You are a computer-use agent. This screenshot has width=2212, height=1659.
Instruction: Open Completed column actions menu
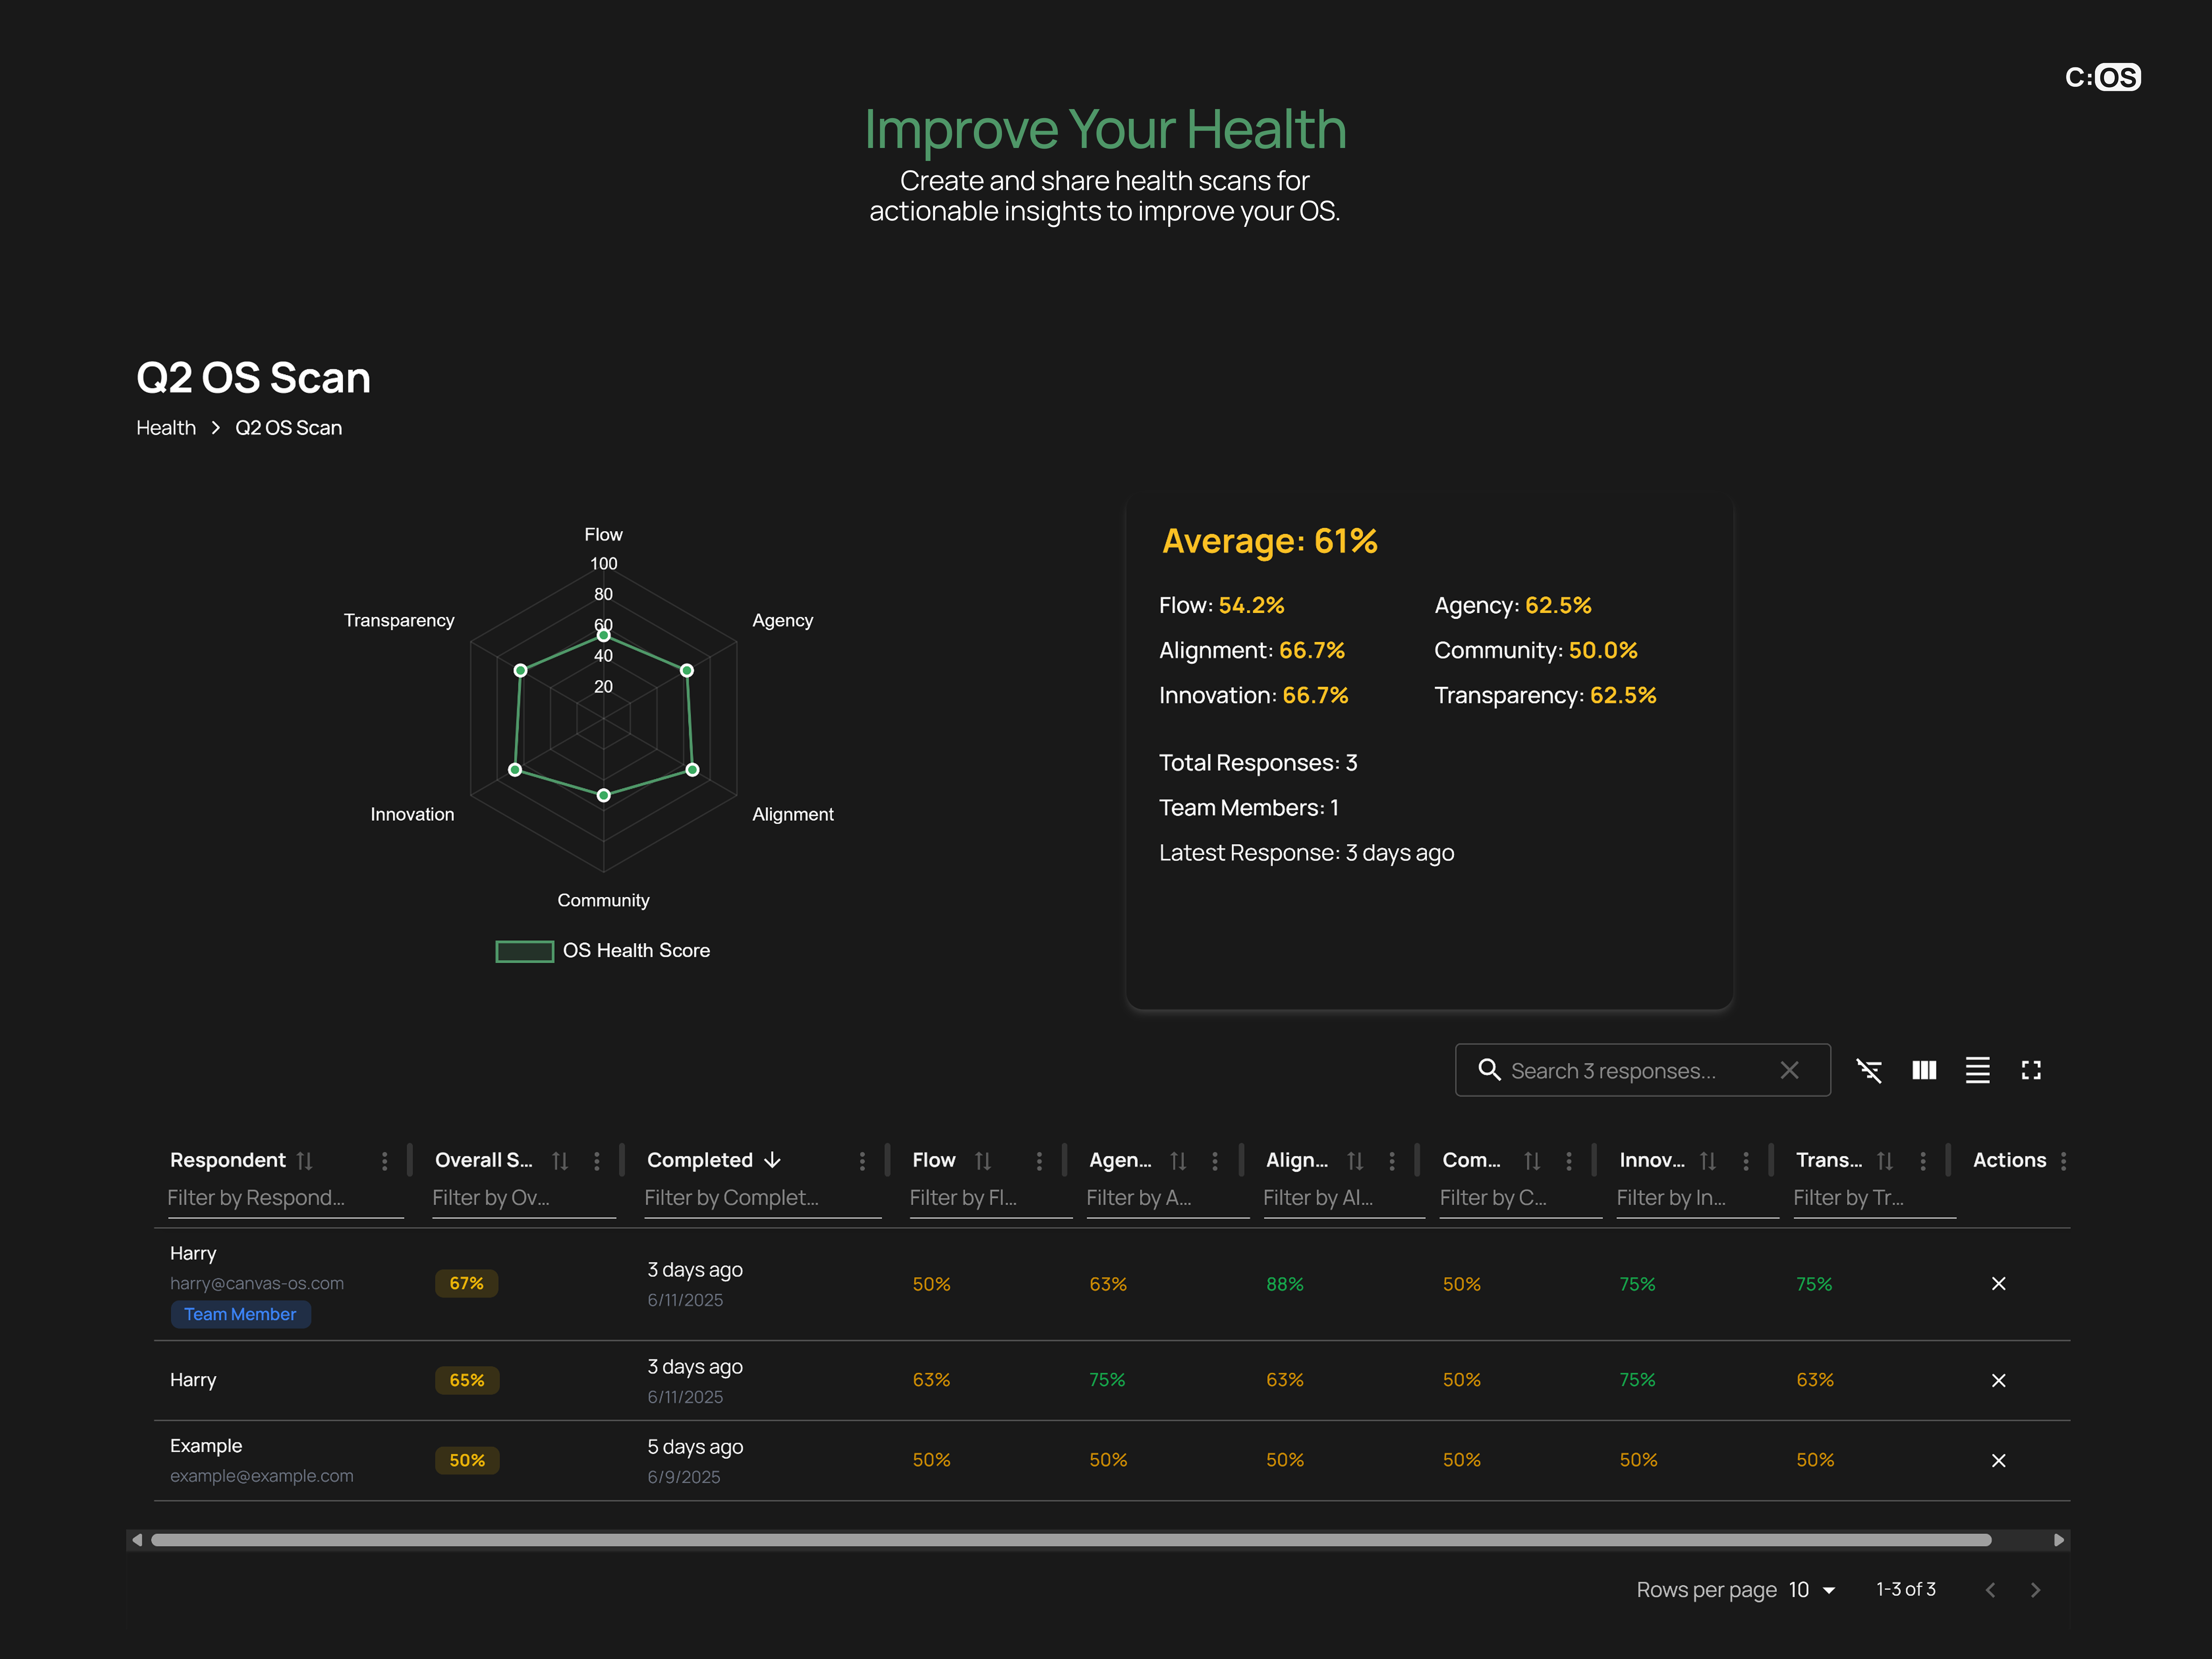pyautogui.click(x=862, y=1161)
